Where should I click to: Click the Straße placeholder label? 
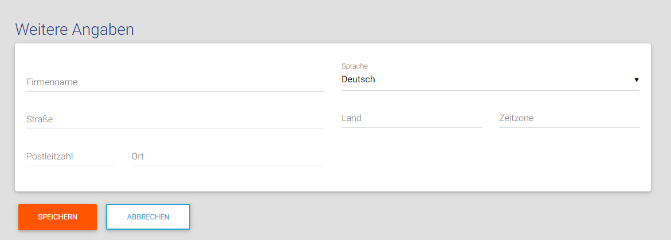click(40, 119)
